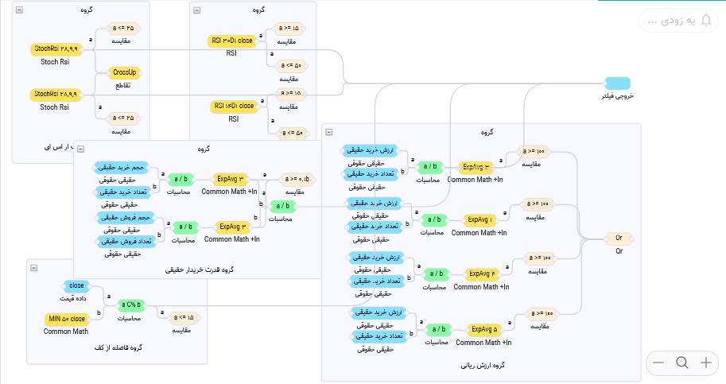Select the upper StochRsi ۲۸,۹,۹ node
Viewport: 726px width, 384px height.
point(56,49)
